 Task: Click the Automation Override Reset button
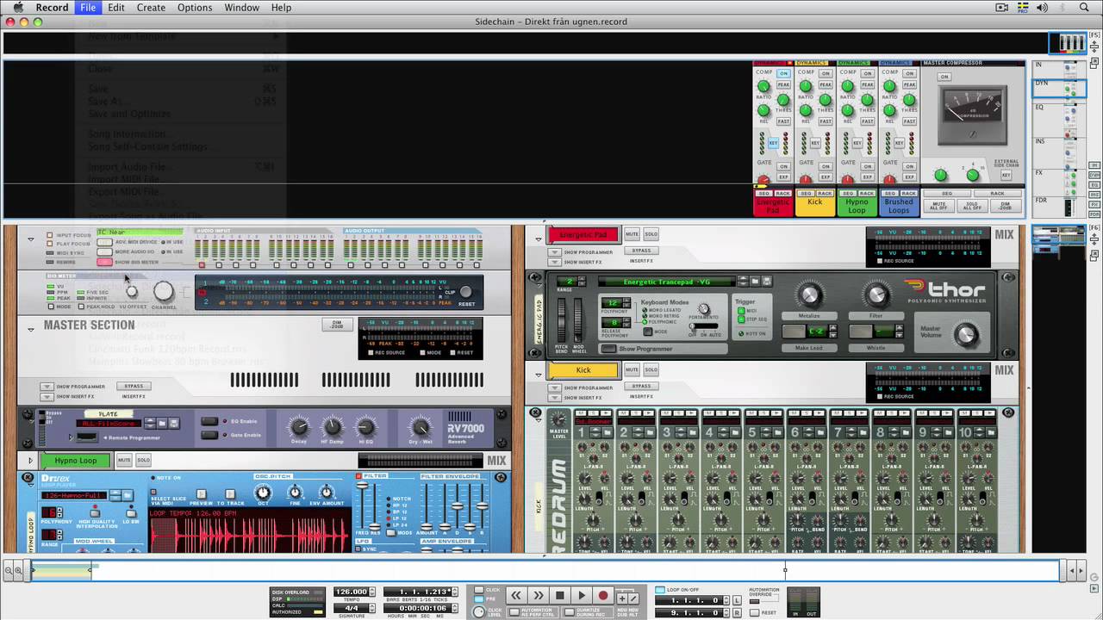tap(754, 613)
